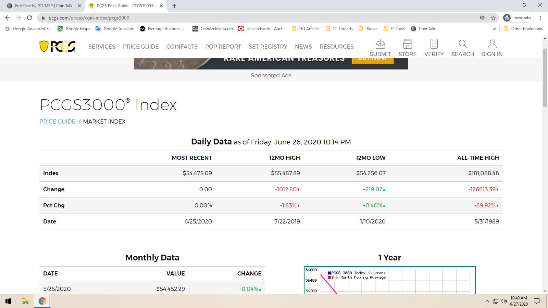The width and height of the screenshot is (548, 308).
Task: Open Windows notification center
Action: [537, 301]
